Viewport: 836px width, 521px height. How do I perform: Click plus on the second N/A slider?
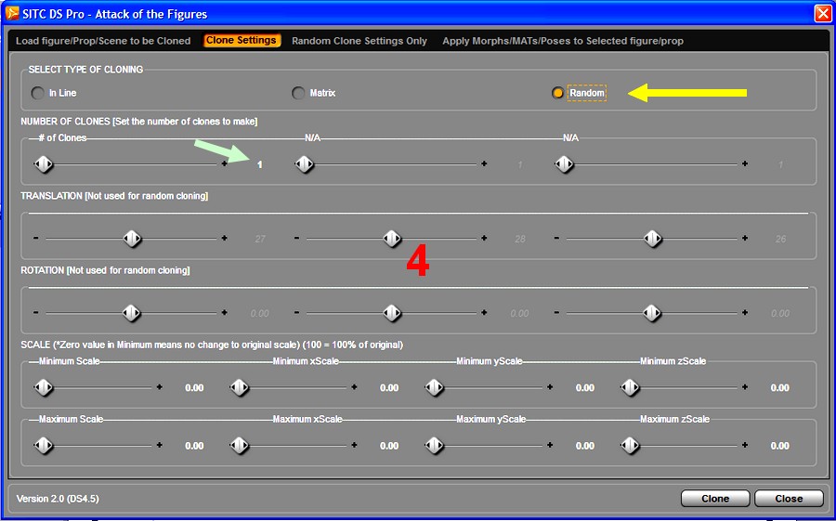coord(745,163)
